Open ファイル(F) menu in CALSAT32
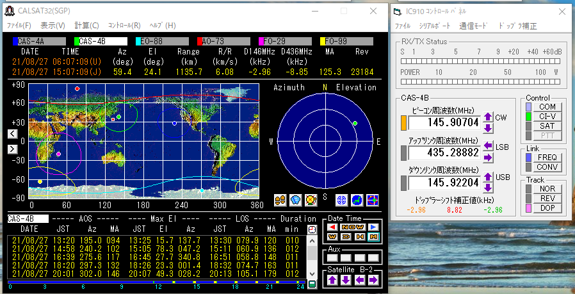This screenshot has width=575, height=294. [19, 26]
